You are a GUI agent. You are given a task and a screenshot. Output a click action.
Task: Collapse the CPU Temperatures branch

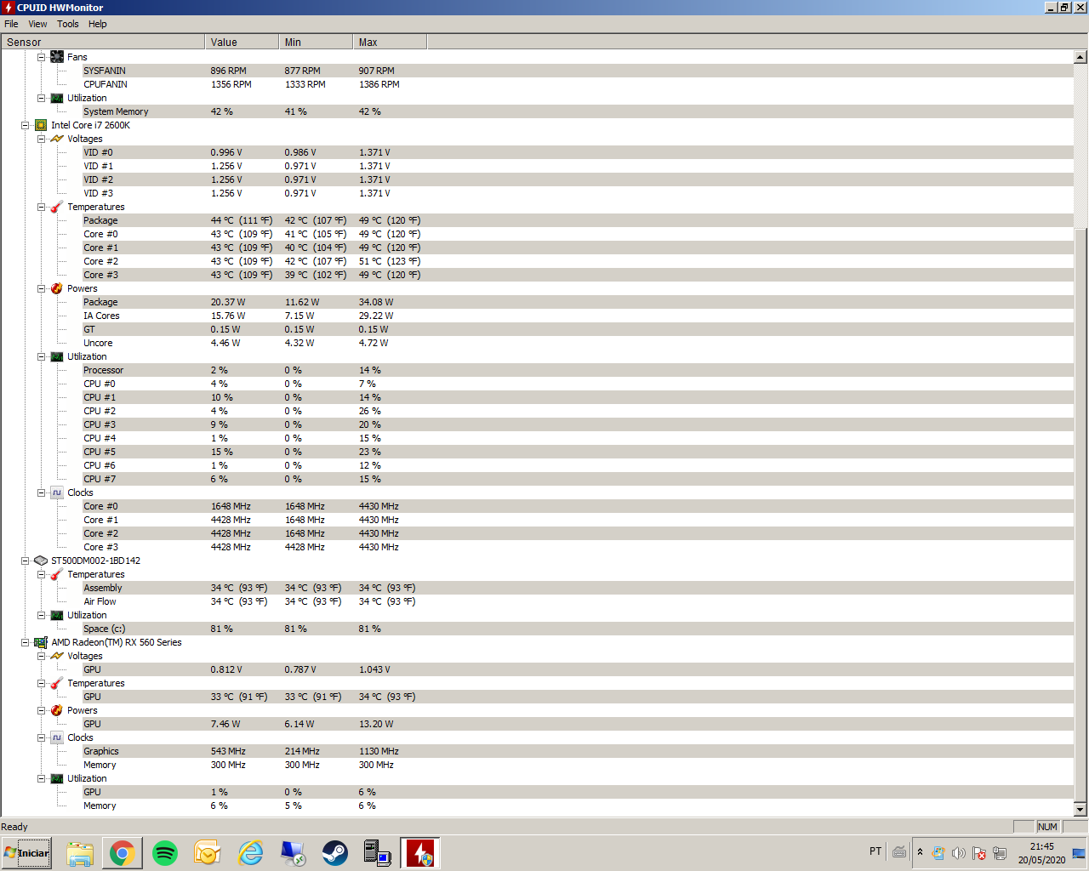[x=41, y=207]
